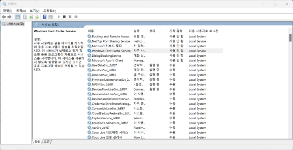Screen dimensions: 293x150
Task: Click the Start Service play icon
Action: (x=59, y=17)
